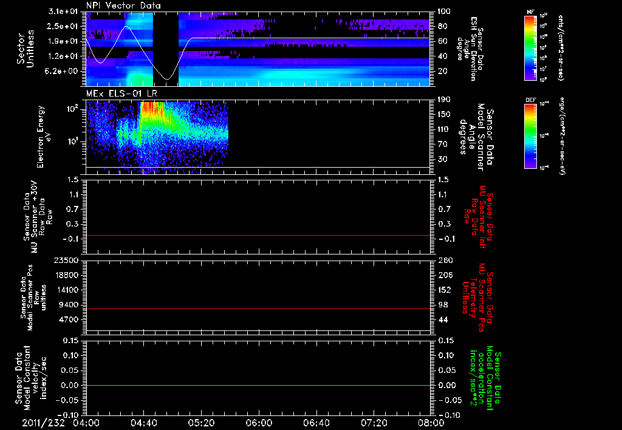Click the 04:00 time axis label
Viewport: 622px width, 430px height.
86,423
